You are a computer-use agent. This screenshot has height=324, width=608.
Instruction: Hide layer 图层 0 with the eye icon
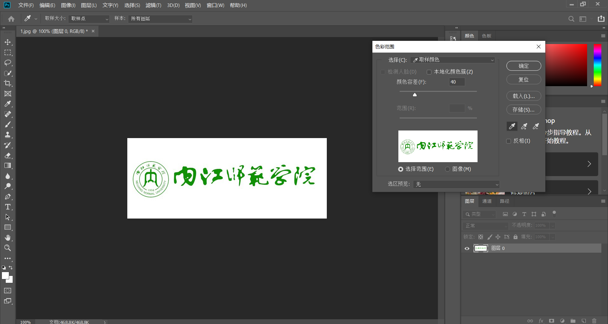tap(467, 248)
